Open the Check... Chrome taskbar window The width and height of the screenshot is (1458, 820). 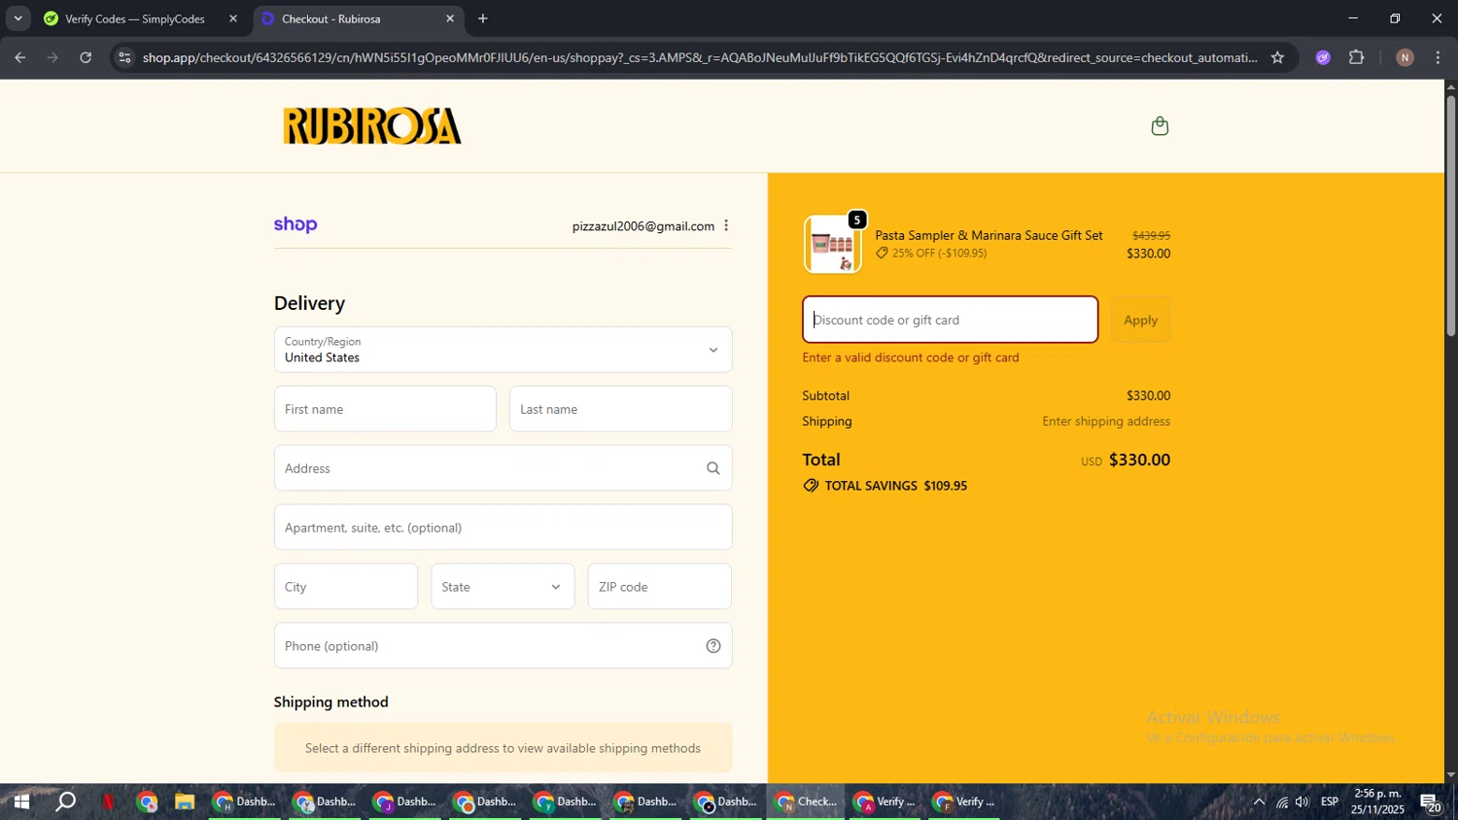806,803
